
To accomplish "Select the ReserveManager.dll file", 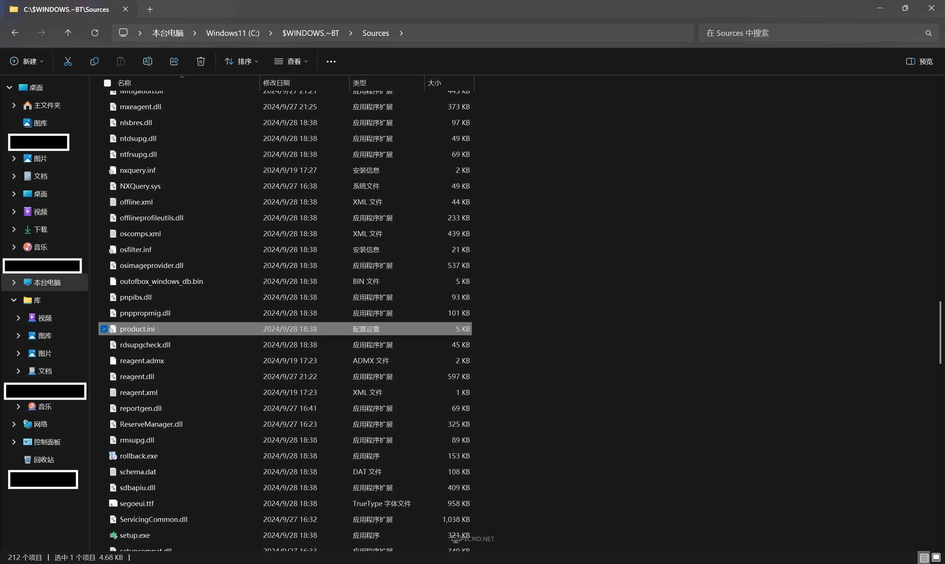I will point(285,424).
